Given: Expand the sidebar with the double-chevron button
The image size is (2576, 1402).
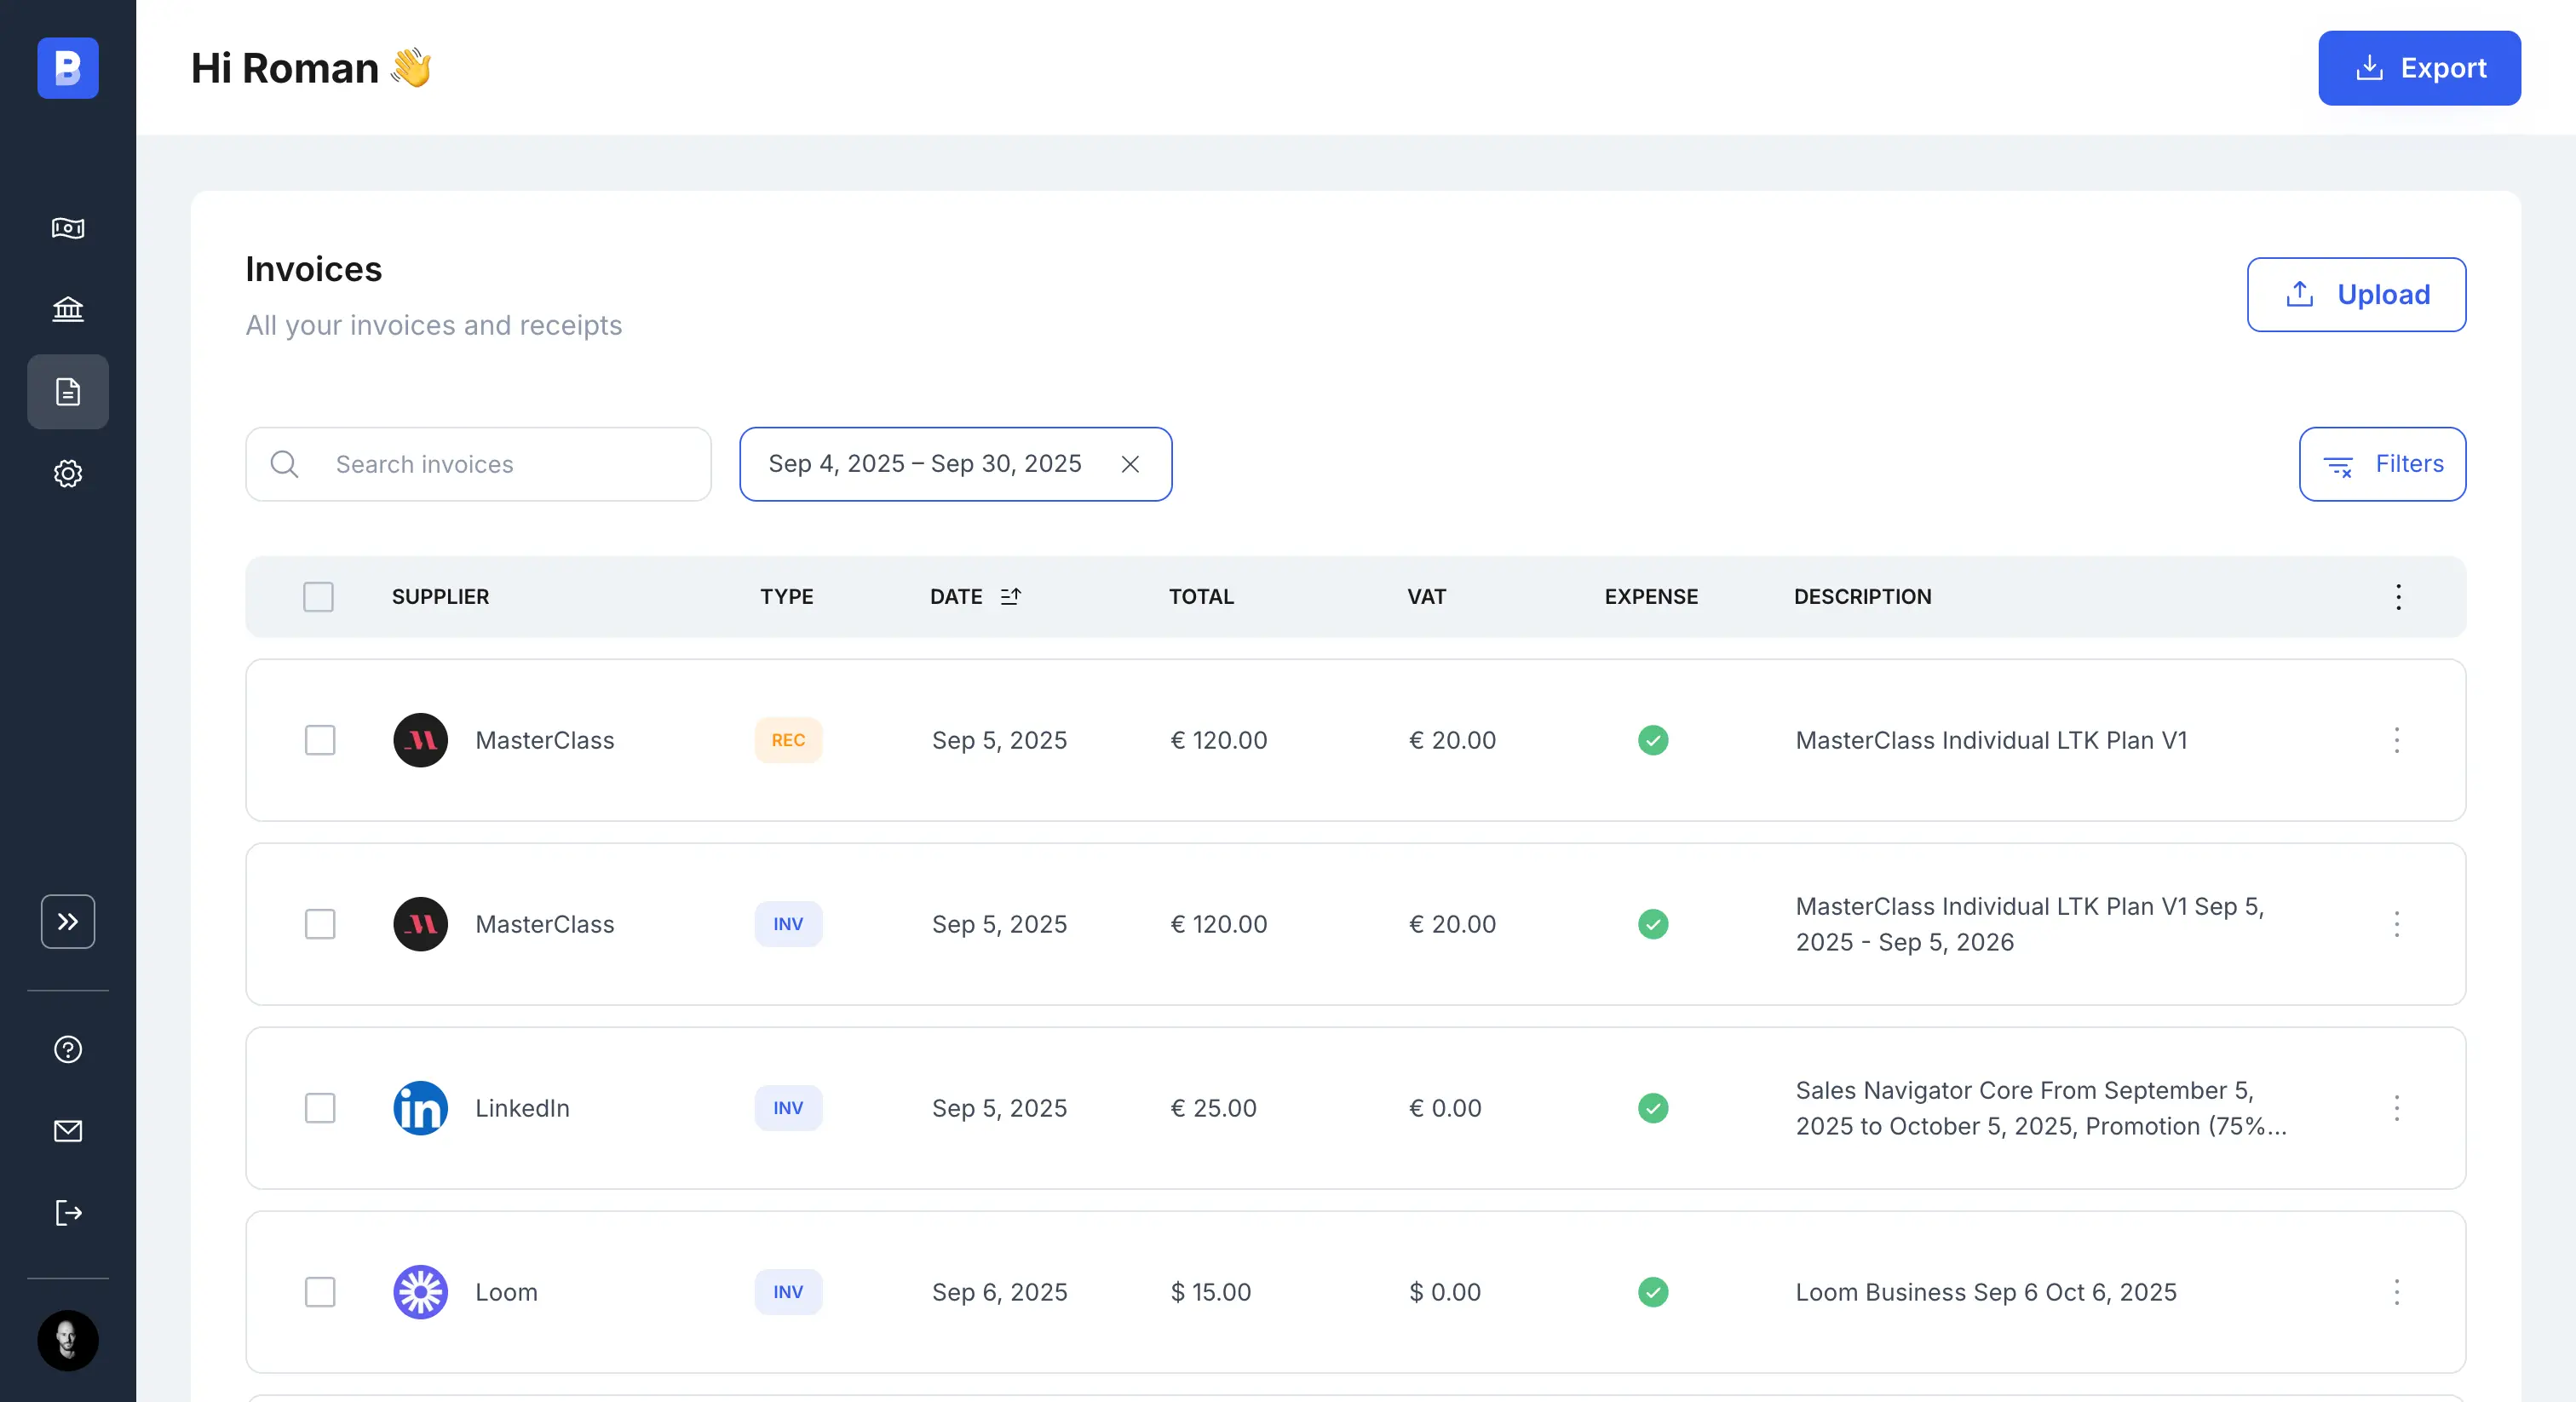Looking at the screenshot, I should (x=67, y=921).
